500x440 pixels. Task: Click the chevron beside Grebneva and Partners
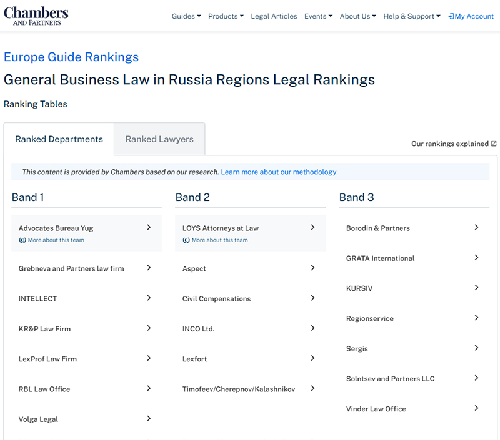[149, 268]
